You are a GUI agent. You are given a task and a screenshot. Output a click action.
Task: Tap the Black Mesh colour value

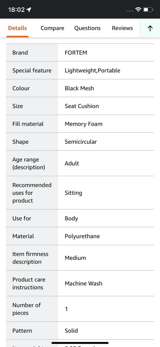79,88
